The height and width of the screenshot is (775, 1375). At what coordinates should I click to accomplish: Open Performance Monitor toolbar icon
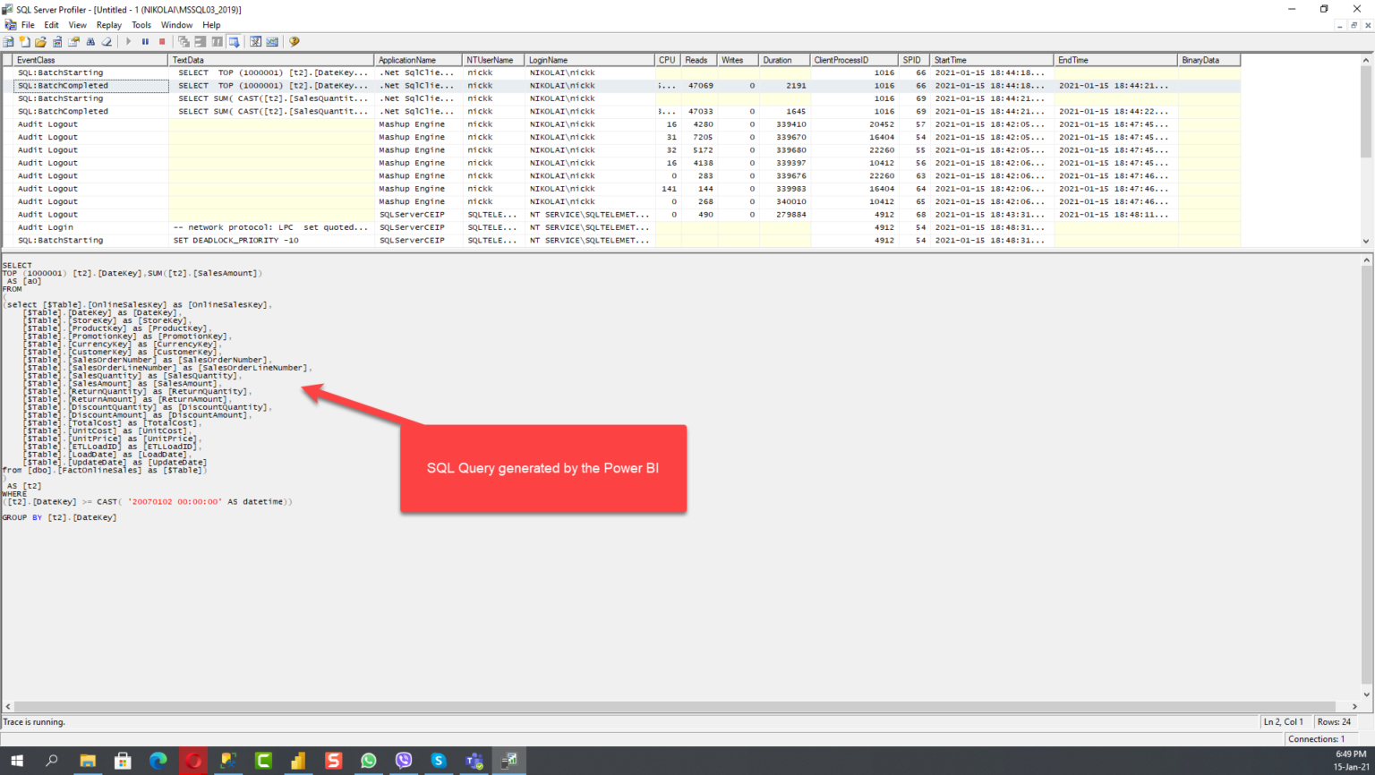[x=272, y=42]
